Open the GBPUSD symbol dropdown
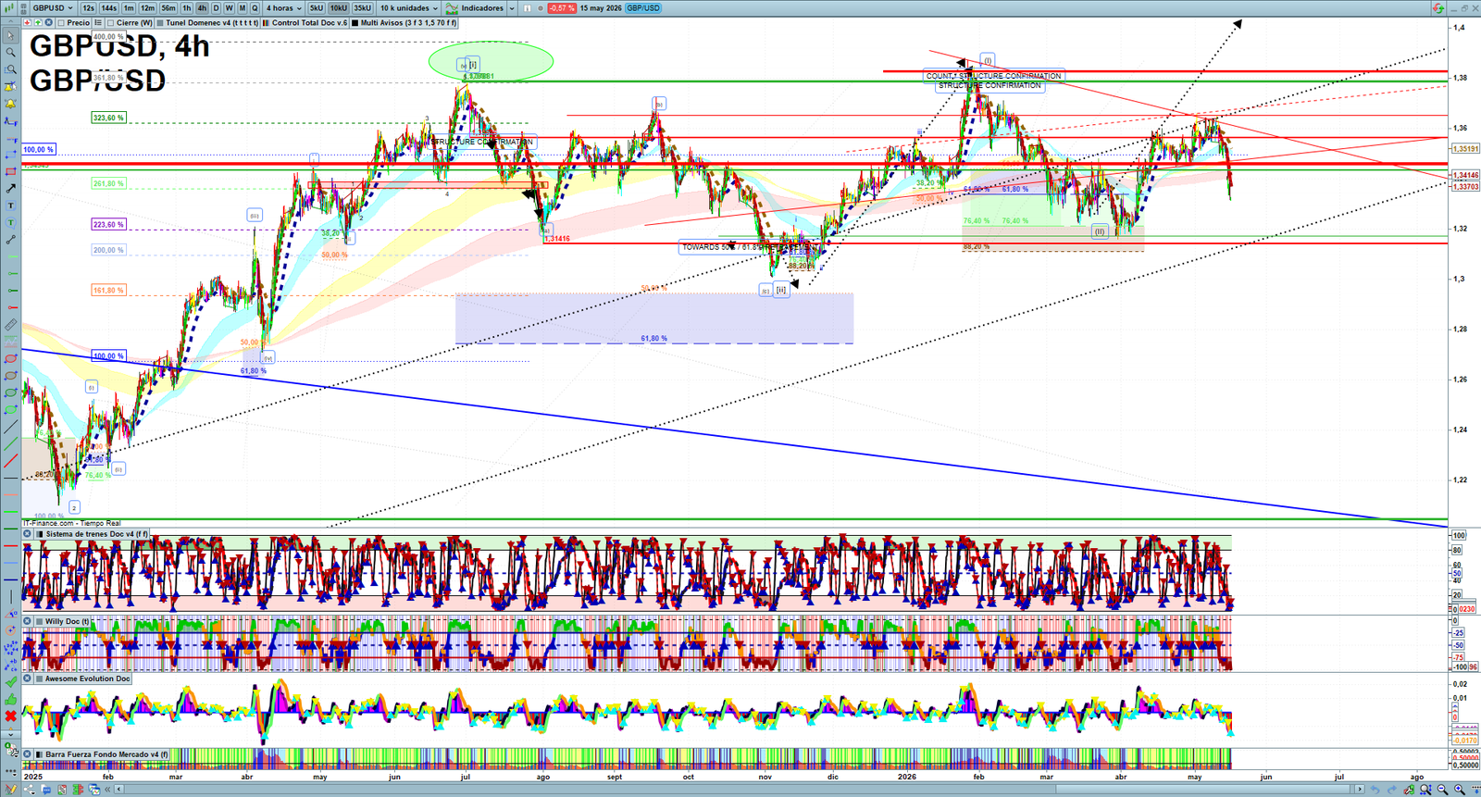The image size is (1481, 797). (54, 8)
